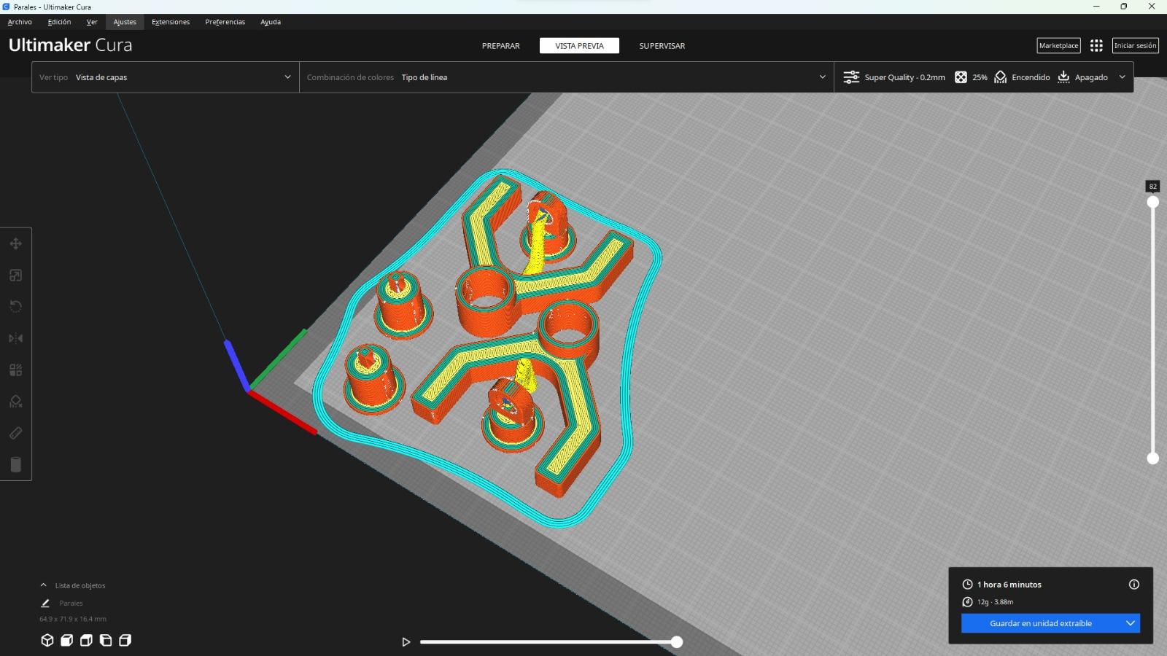Click the Ultimaker Cura logo
1167x656 pixels.
71,45
